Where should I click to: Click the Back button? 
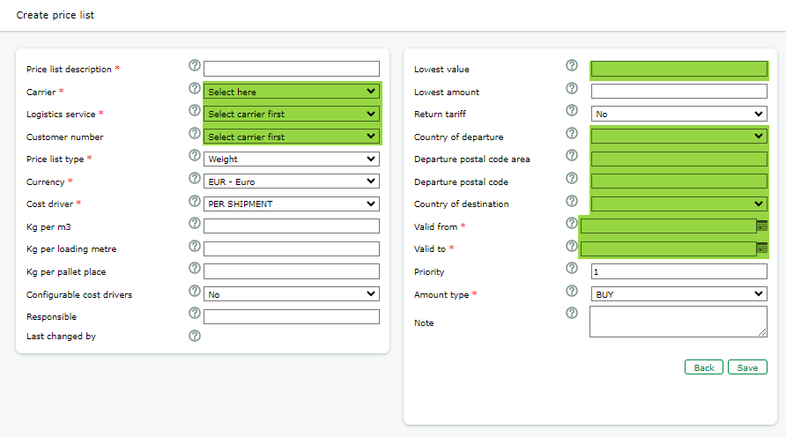click(704, 367)
